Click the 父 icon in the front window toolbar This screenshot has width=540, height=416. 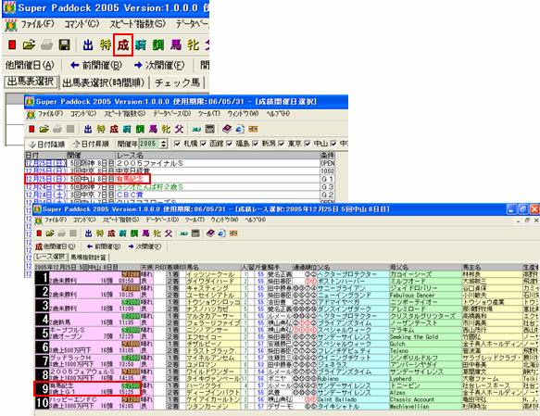tap(169, 233)
